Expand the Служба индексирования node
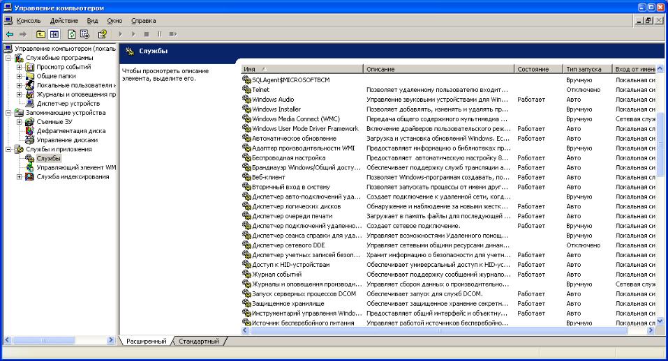The width and height of the screenshot is (668, 361). (19, 176)
